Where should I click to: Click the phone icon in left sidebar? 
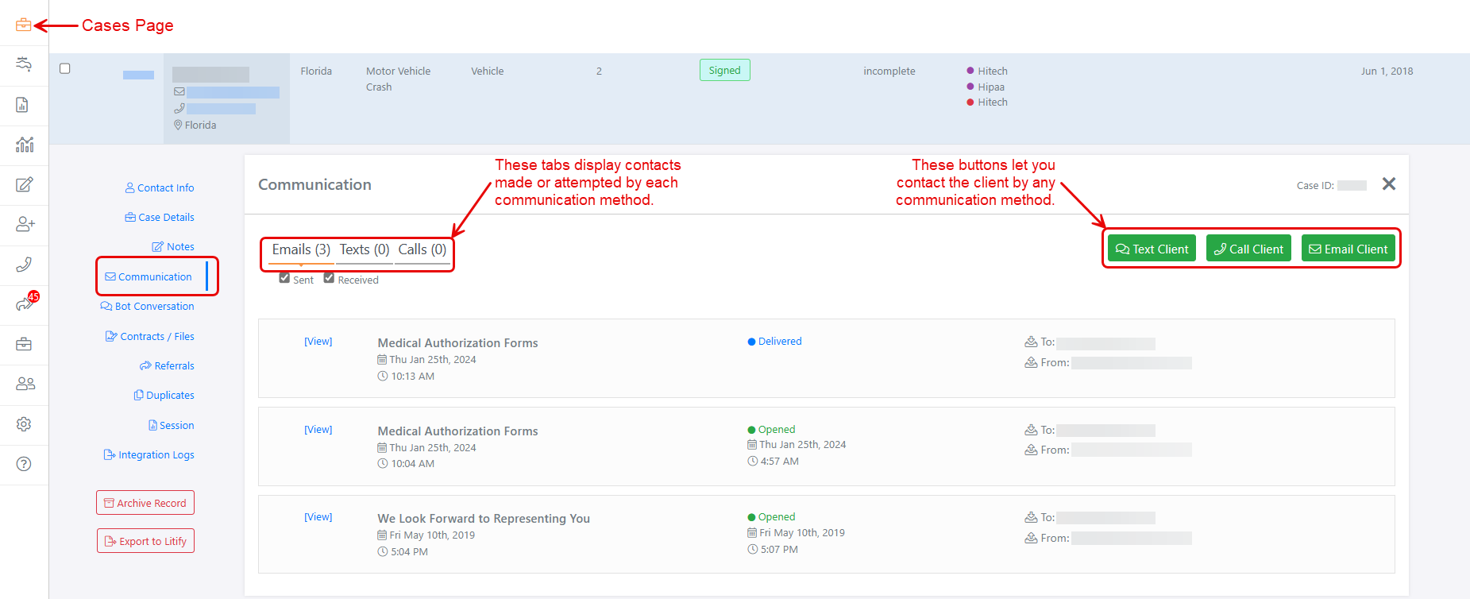click(x=24, y=265)
